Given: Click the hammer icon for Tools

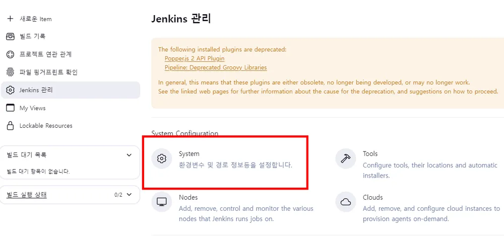Looking at the screenshot, I should 346,158.
